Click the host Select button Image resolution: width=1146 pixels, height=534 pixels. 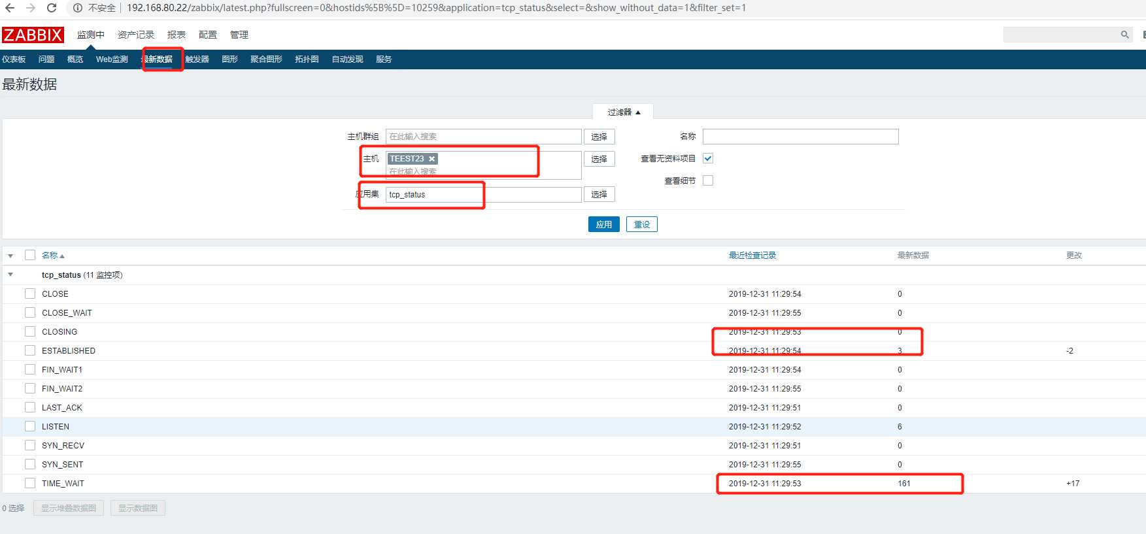click(599, 159)
